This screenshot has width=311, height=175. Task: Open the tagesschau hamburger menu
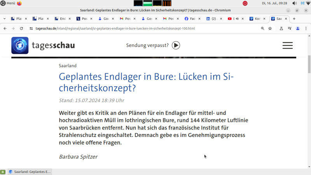pyautogui.click(x=287, y=45)
